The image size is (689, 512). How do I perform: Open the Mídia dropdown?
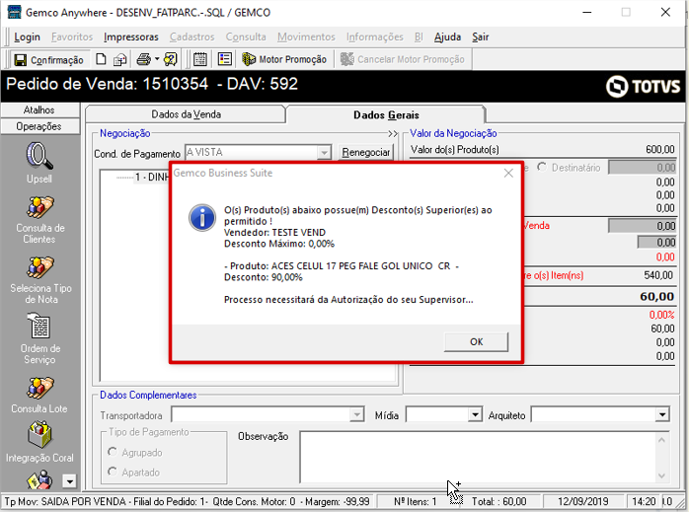pos(475,414)
